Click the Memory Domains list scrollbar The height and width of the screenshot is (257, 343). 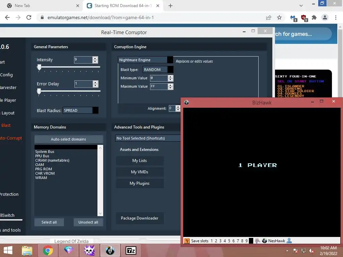(100, 180)
